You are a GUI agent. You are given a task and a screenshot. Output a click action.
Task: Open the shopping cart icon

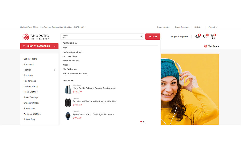coord(213,37)
